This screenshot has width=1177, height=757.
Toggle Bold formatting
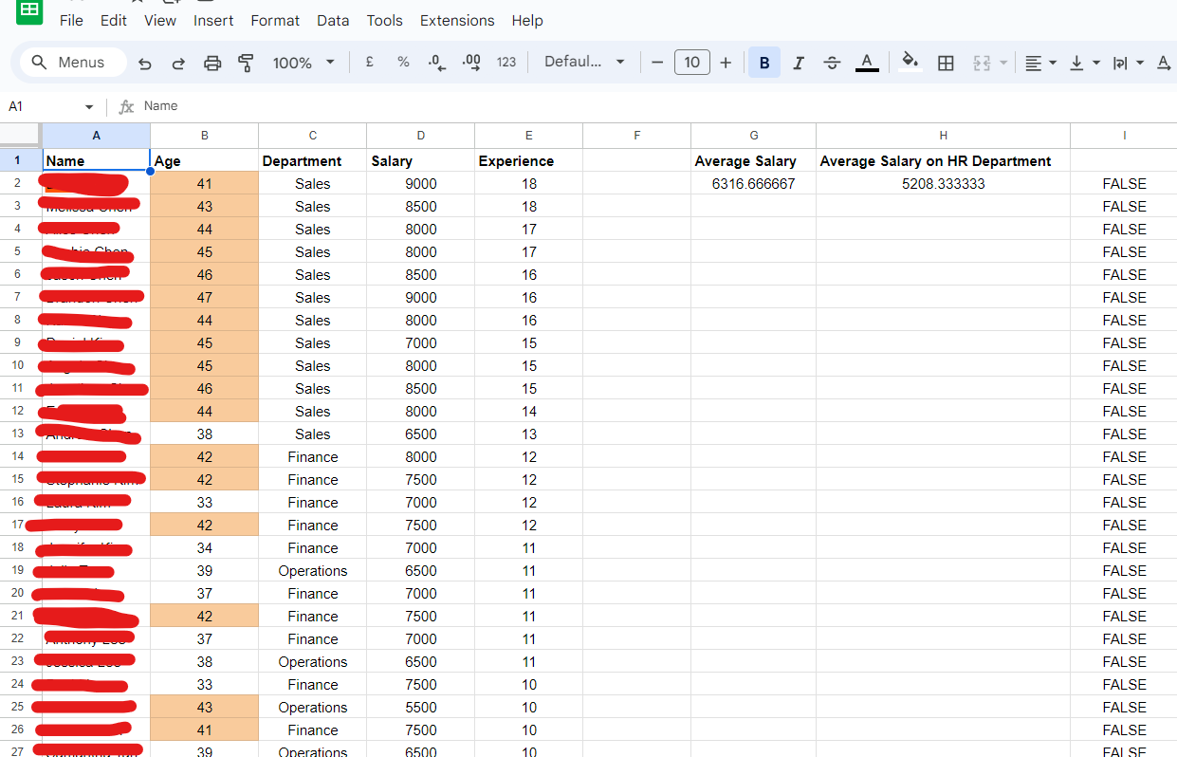pos(764,63)
